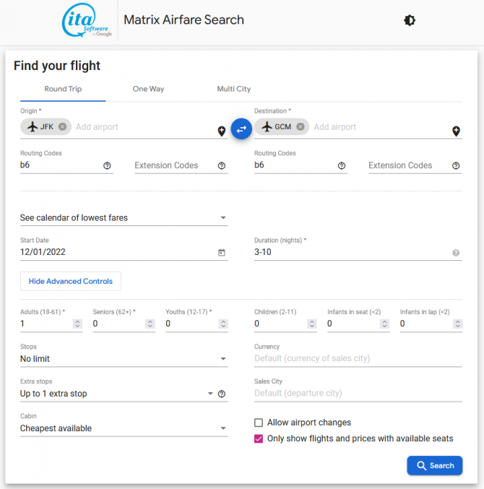Enable the Allow airport changes checkbox
Screen dimensions: 484x489
(259, 423)
